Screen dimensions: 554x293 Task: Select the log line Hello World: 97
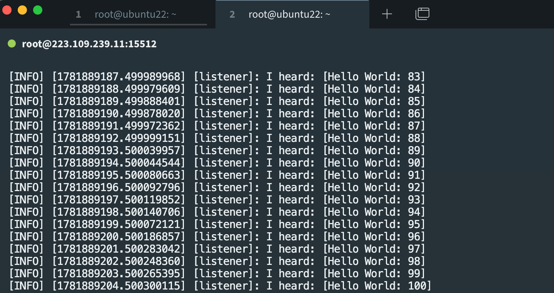(x=217, y=249)
